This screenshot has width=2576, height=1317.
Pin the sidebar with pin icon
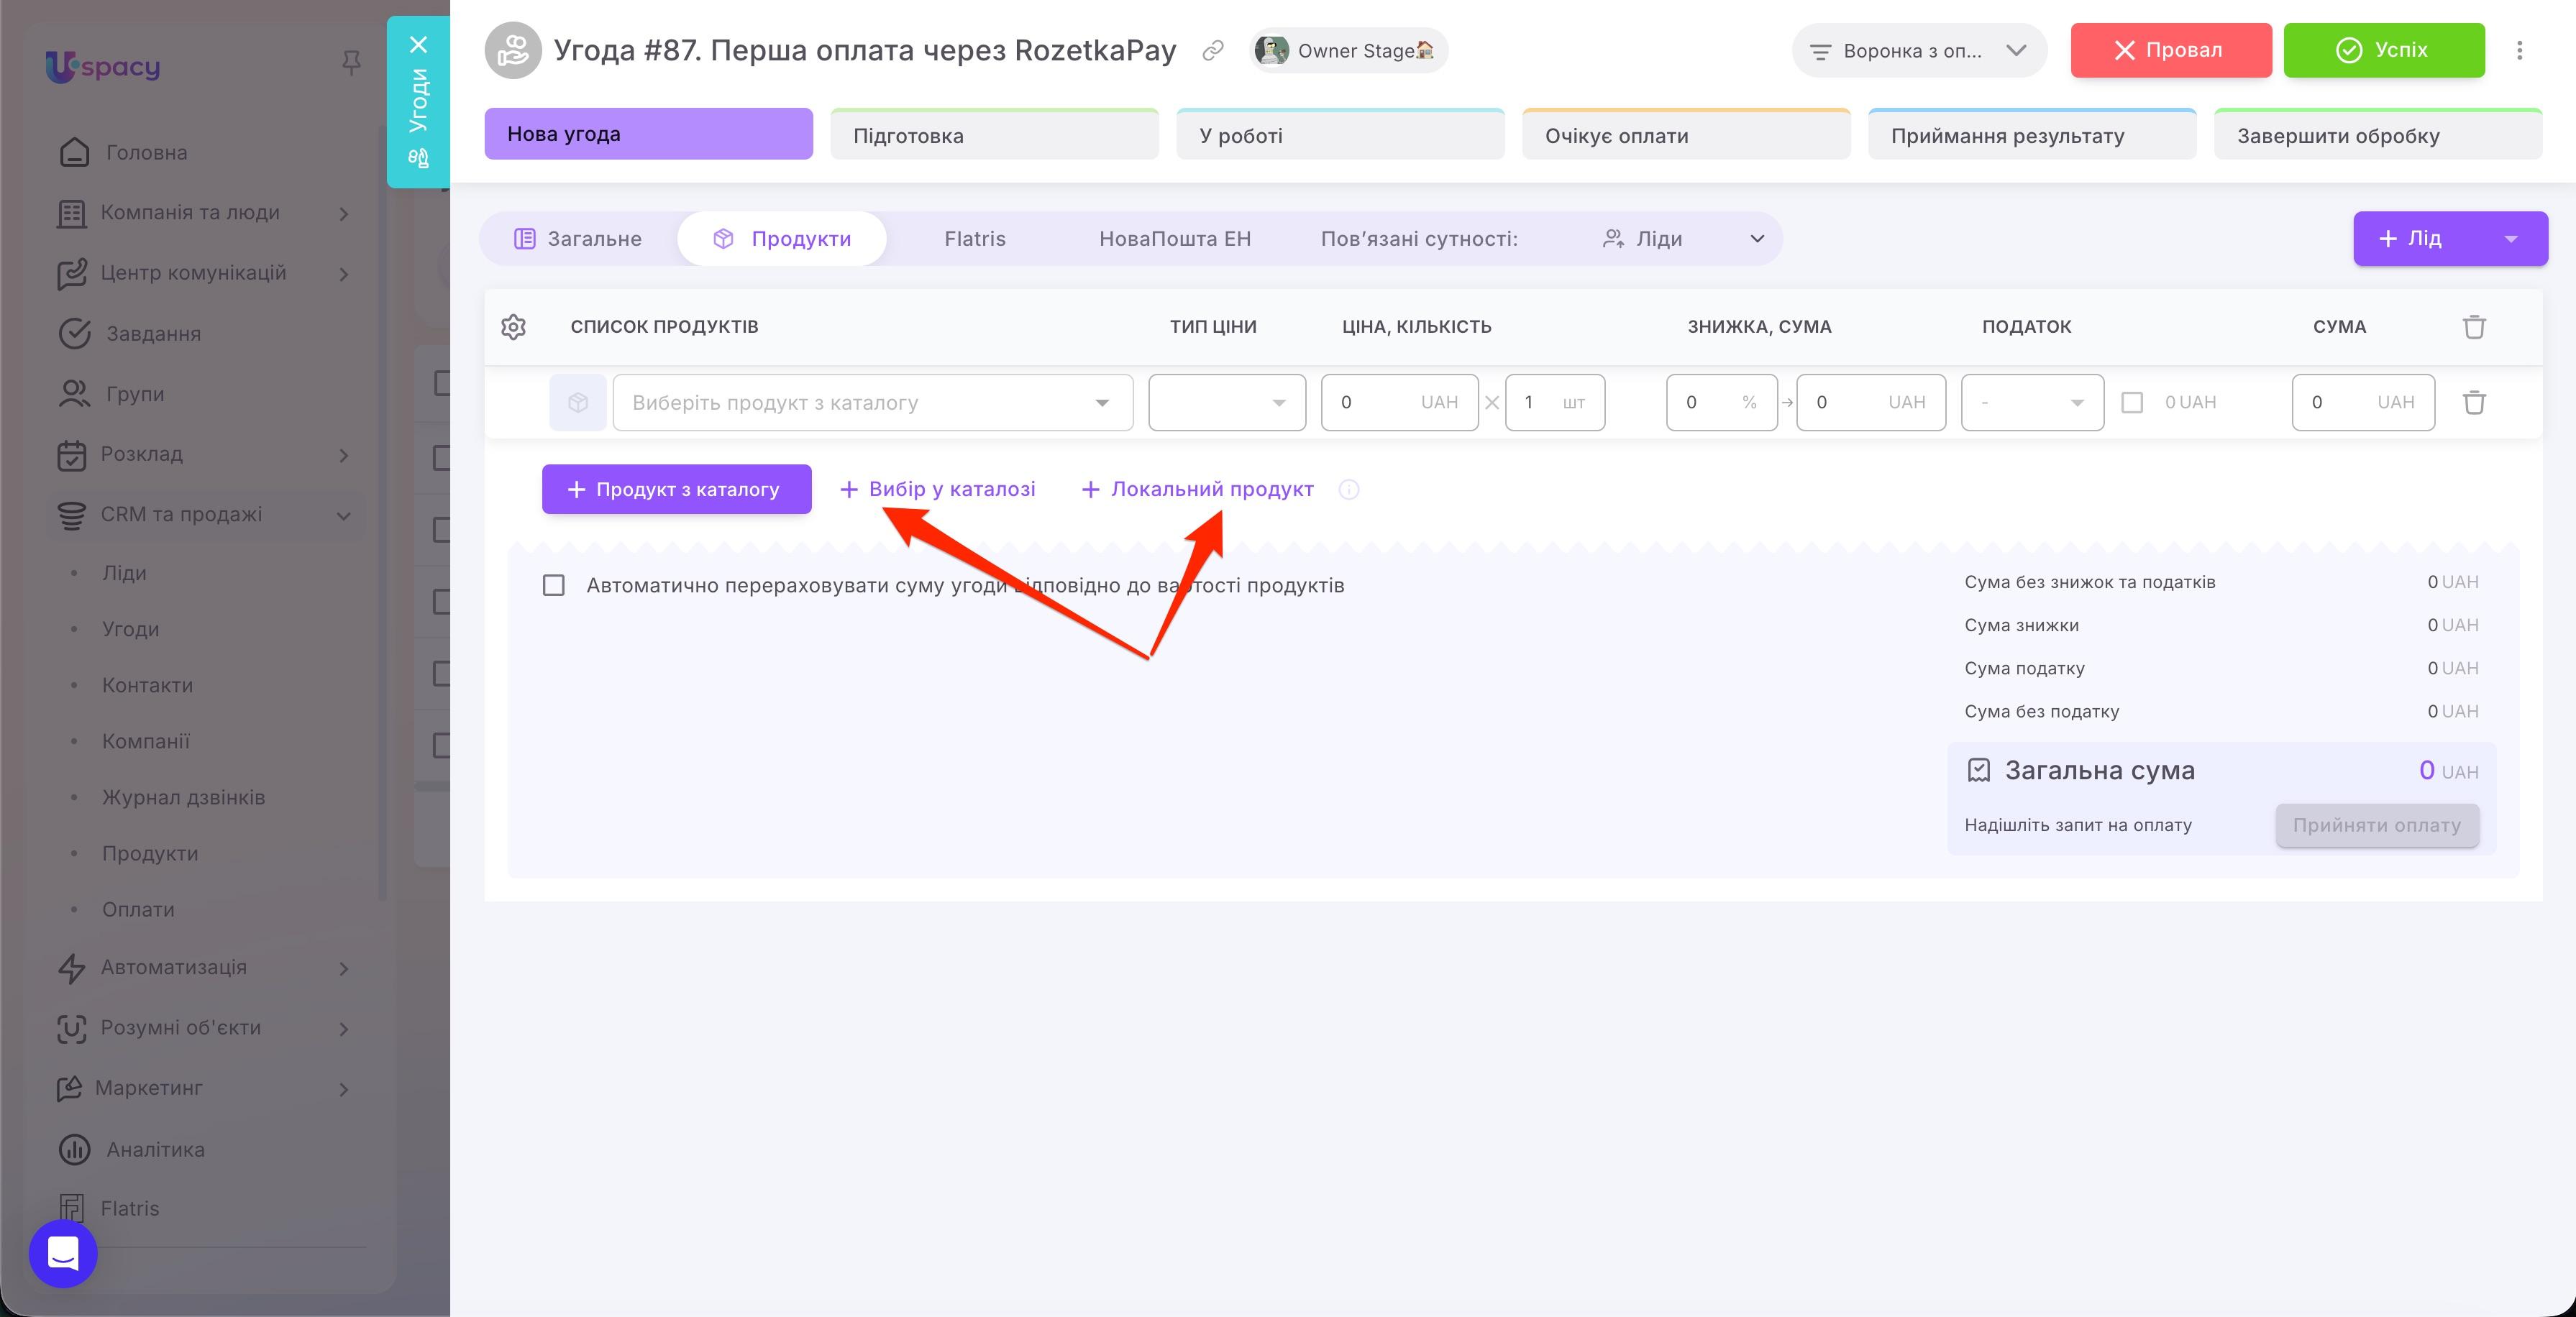(351, 63)
